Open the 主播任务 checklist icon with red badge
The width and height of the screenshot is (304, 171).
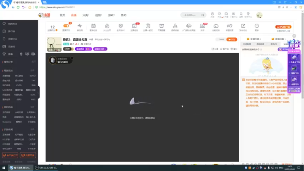pos(134,26)
